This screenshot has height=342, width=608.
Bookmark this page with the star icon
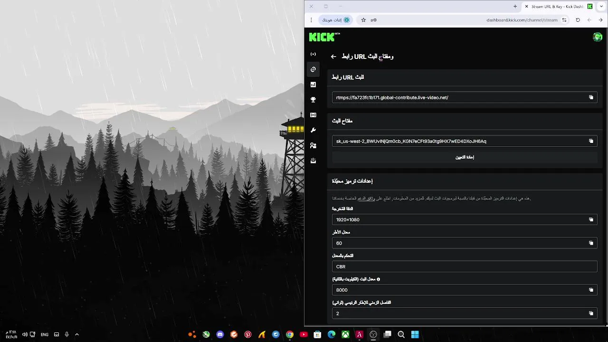(363, 20)
